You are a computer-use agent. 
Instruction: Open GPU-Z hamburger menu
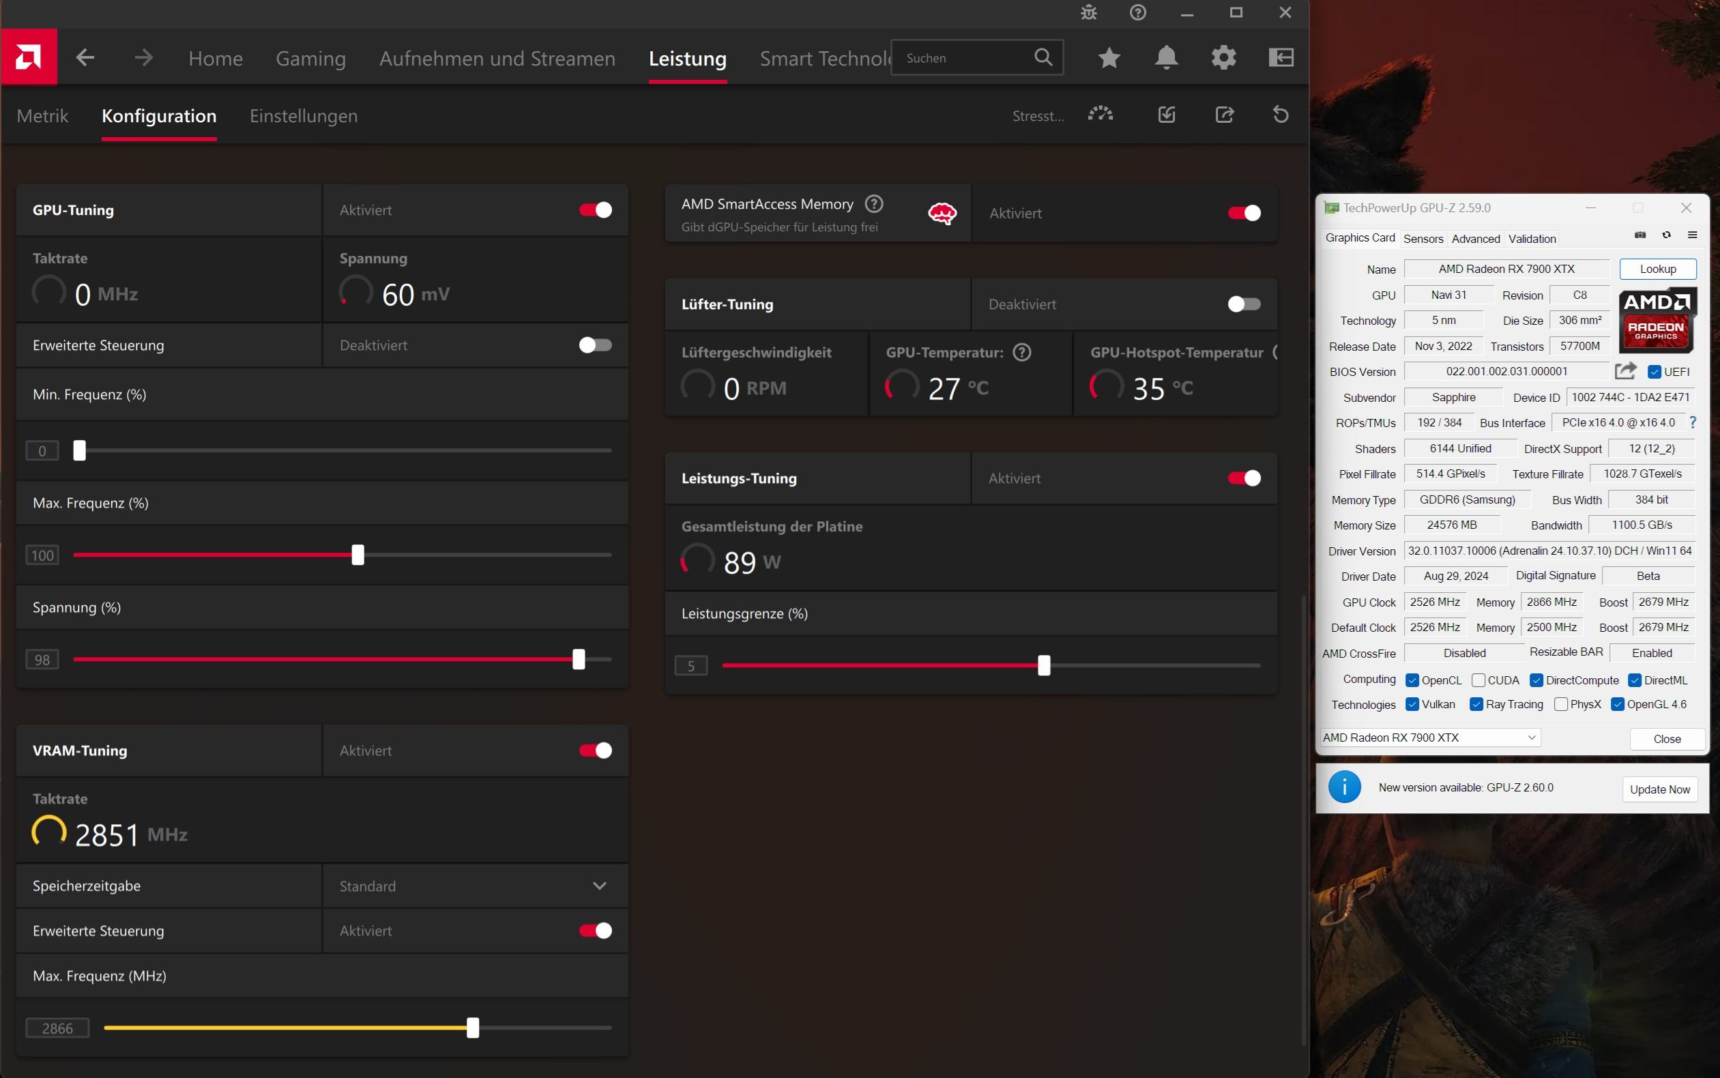[1692, 235]
